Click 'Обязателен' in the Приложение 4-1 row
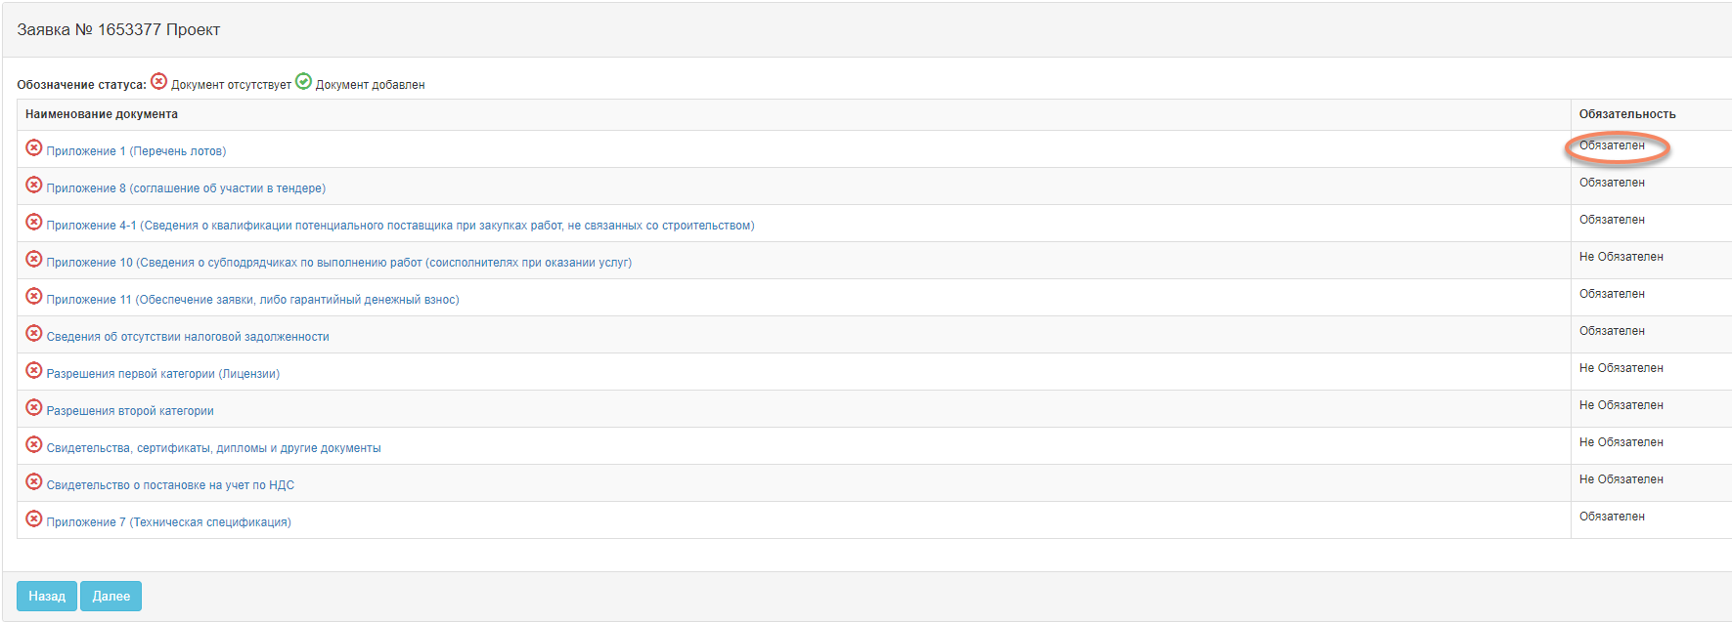Viewport: 1732px width, 622px height. tap(1612, 220)
